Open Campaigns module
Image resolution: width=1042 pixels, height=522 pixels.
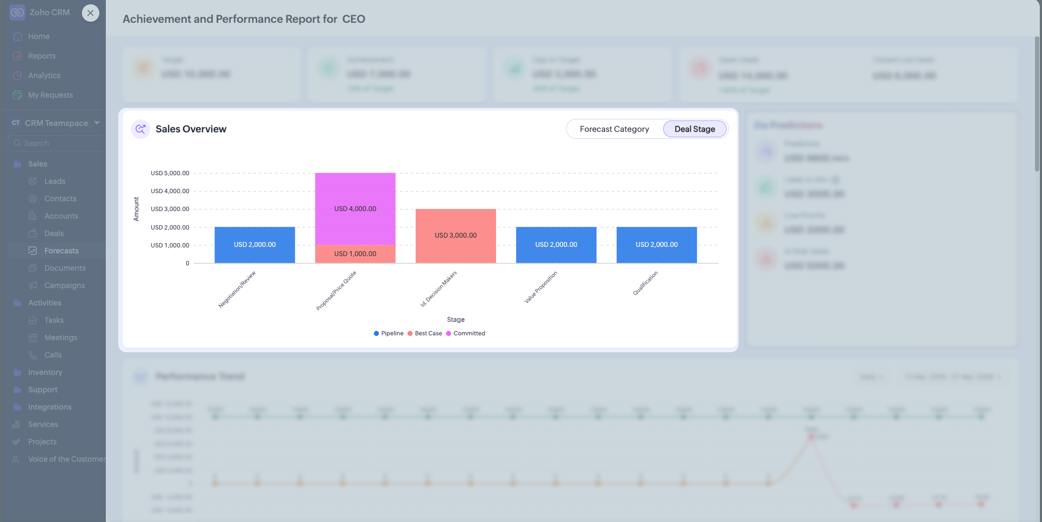click(x=65, y=285)
